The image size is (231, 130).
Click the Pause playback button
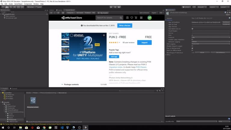tap(115, 7)
